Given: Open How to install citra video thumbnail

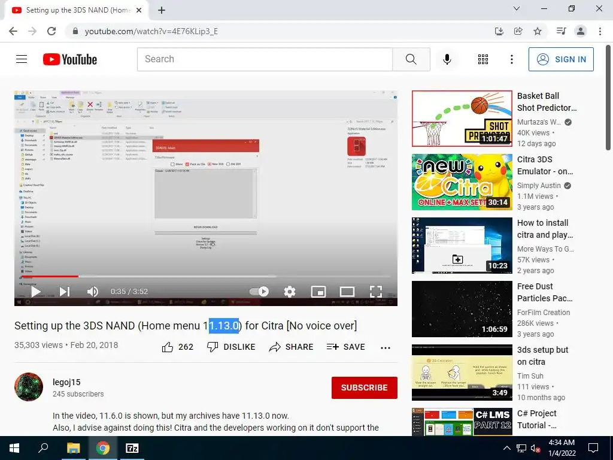Looking at the screenshot, I should tap(462, 245).
